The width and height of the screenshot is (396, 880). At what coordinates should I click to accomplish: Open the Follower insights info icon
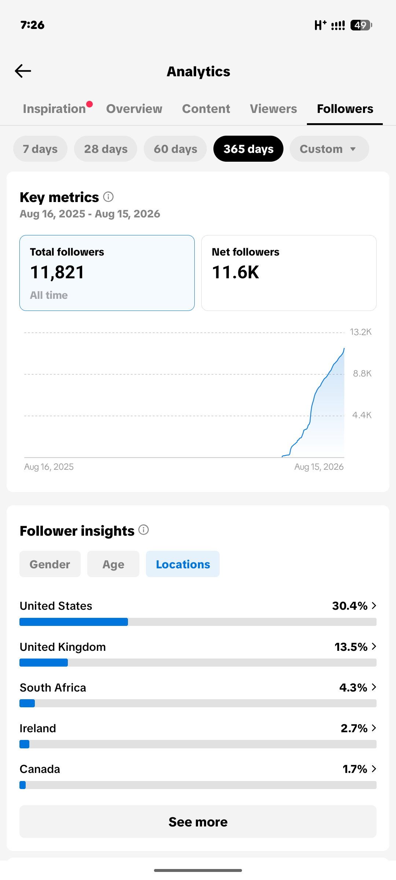pyautogui.click(x=144, y=530)
